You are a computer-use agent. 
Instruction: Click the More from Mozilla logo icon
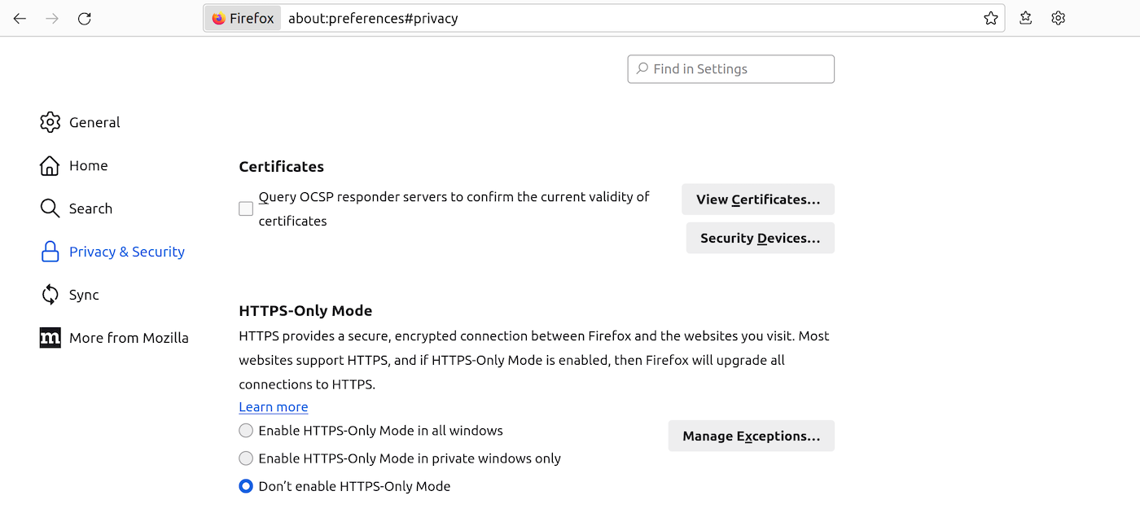[50, 337]
